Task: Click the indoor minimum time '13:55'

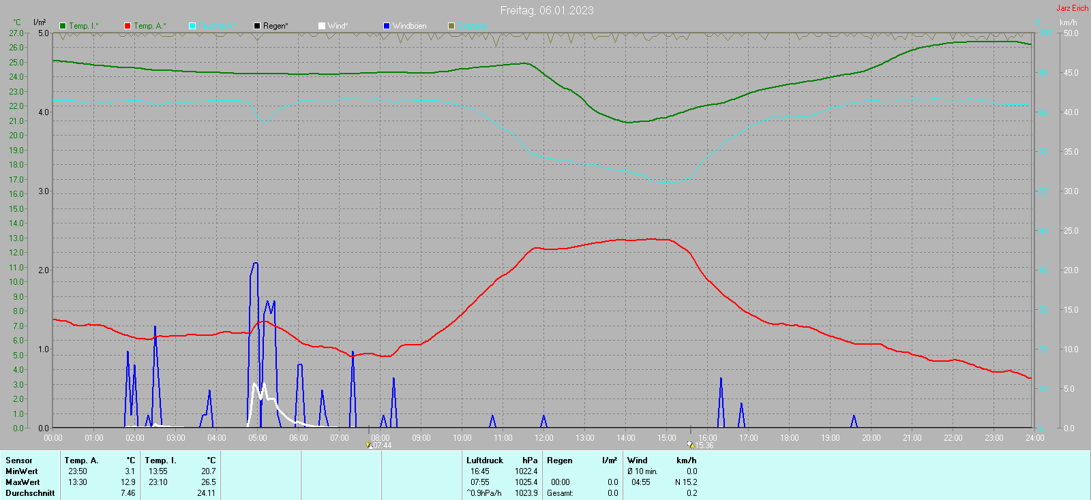Action: [x=158, y=471]
